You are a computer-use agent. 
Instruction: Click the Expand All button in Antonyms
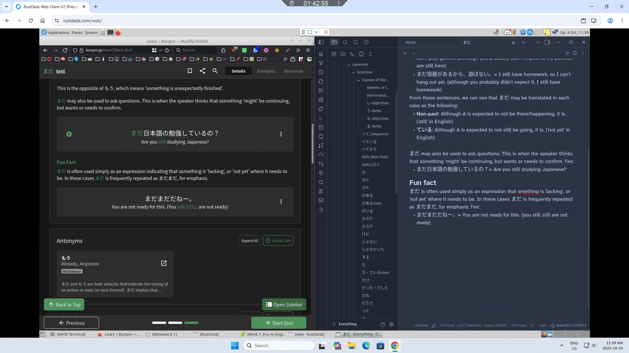249,241
